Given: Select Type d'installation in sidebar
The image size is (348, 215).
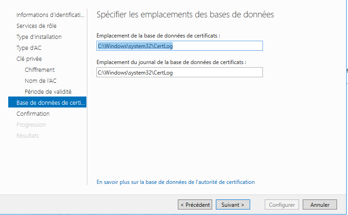Looking at the screenshot, I should pyautogui.click(x=39, y=37).
